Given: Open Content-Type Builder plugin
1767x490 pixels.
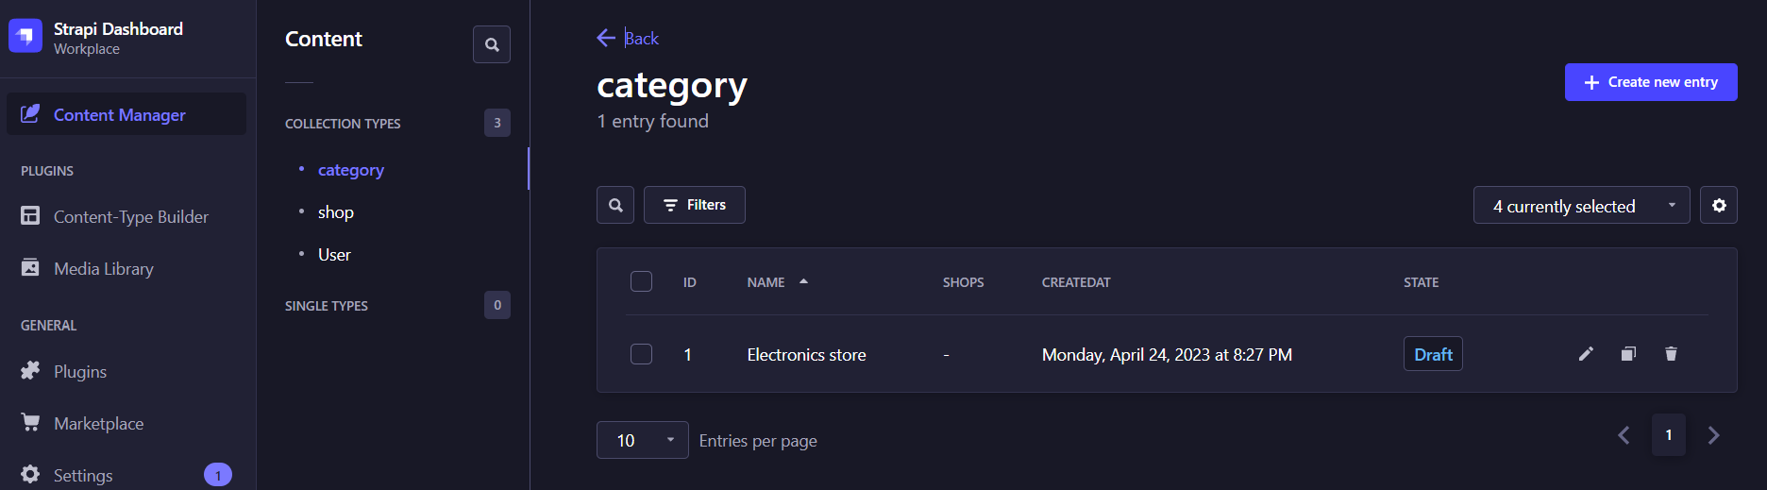Looking at the screenshot, I should pyautogui.click(x=130, y=216).
